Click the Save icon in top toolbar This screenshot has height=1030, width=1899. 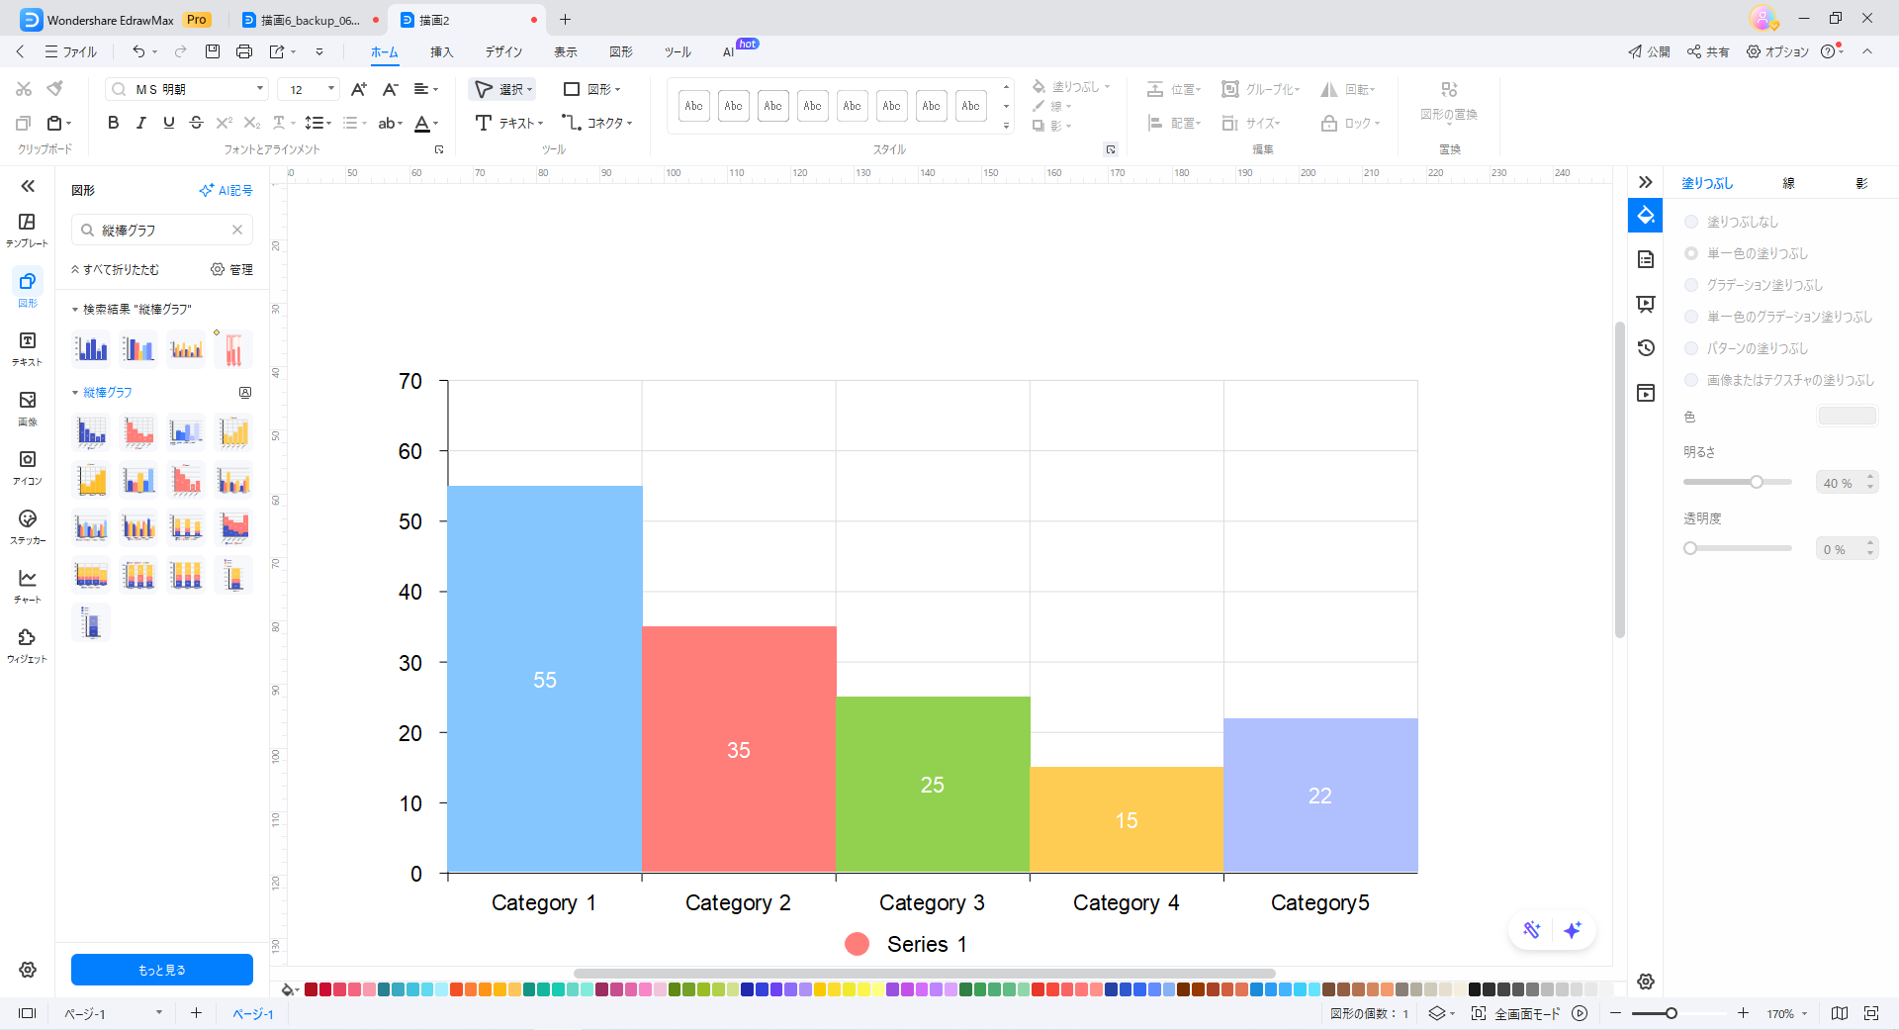[x=213, y=51]
